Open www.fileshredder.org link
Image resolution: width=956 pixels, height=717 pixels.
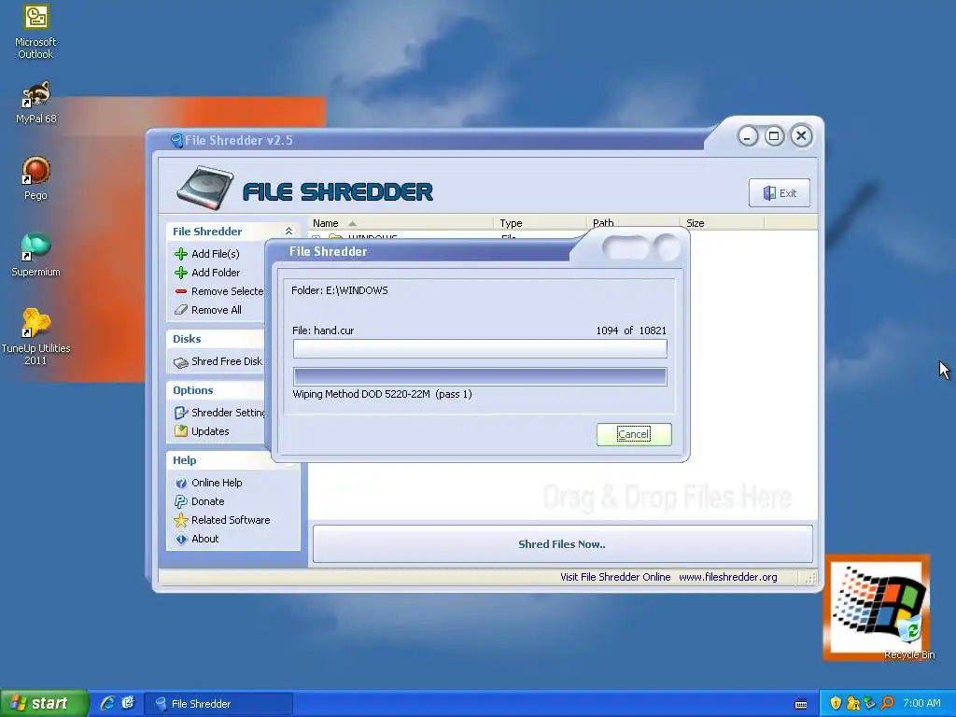[x=728, y=577]
